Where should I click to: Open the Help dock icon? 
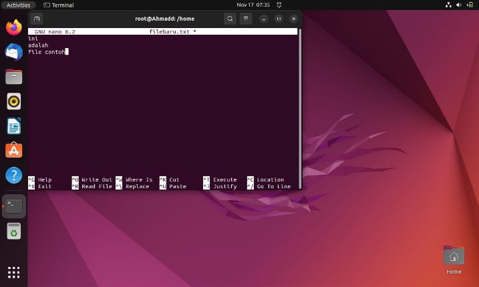[x=14, y=176]
